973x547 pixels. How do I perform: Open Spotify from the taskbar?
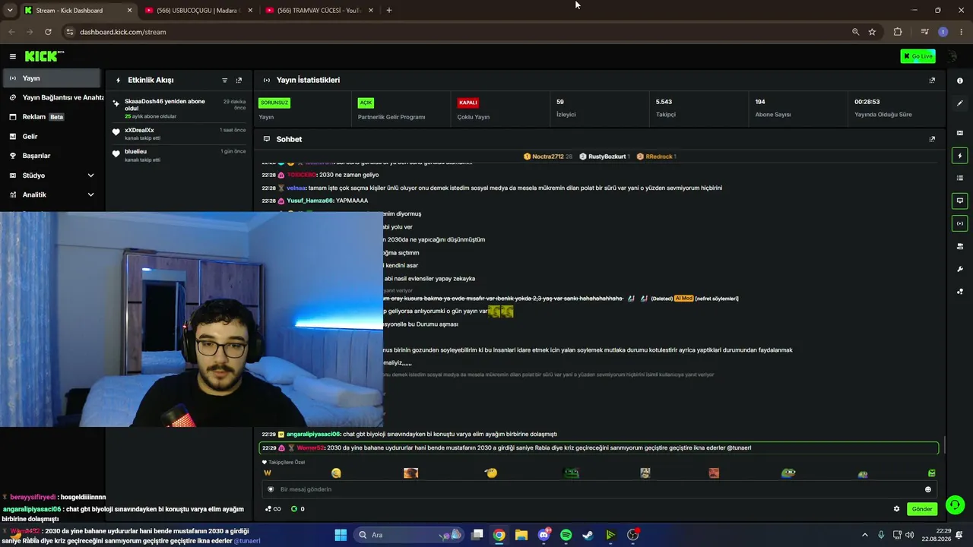[x=566, y=535]
